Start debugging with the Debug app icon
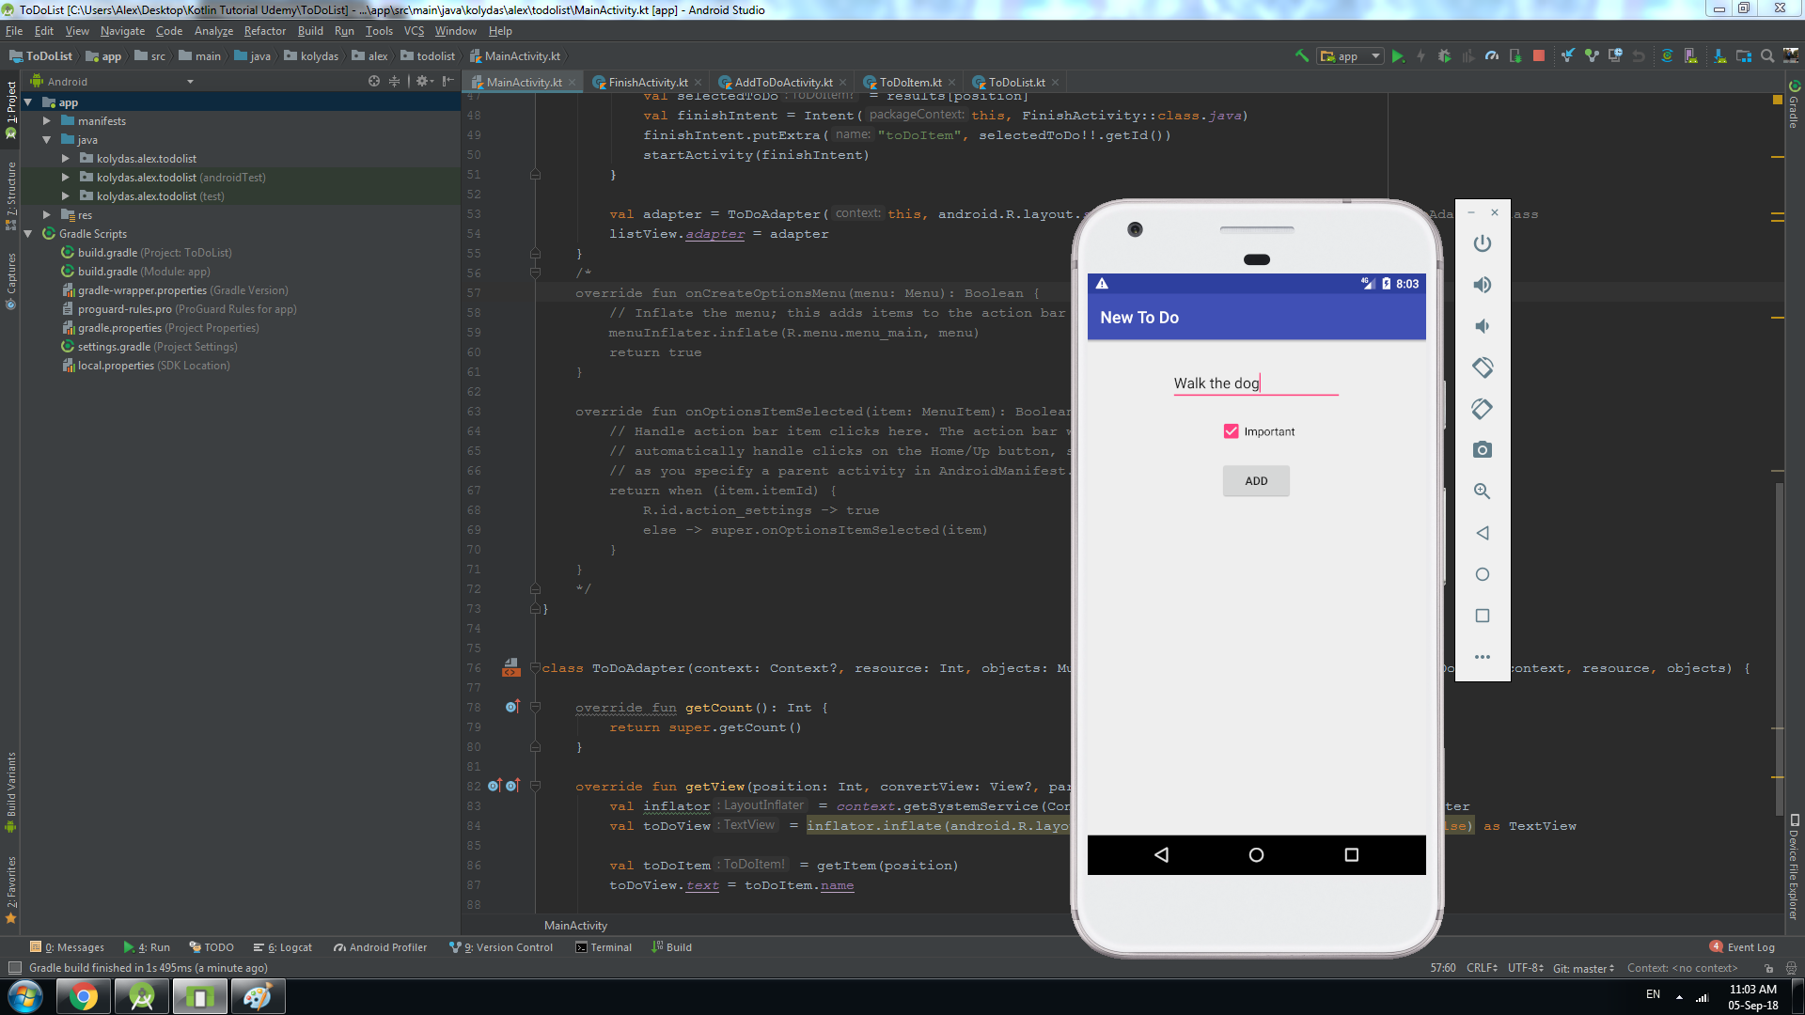The height and width of the screenshot is (1015, 1805). pos(1445,56)
